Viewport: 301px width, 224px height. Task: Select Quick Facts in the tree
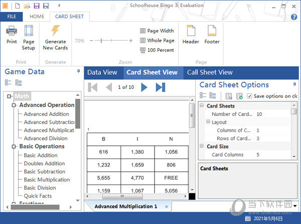(38, 196)
